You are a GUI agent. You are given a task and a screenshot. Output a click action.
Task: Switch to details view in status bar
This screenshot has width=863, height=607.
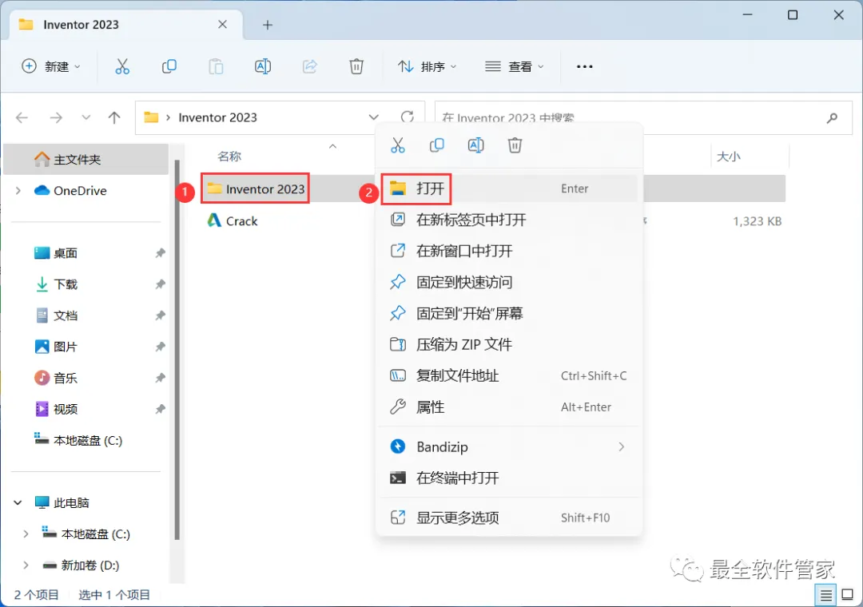[x=825, y=595]
